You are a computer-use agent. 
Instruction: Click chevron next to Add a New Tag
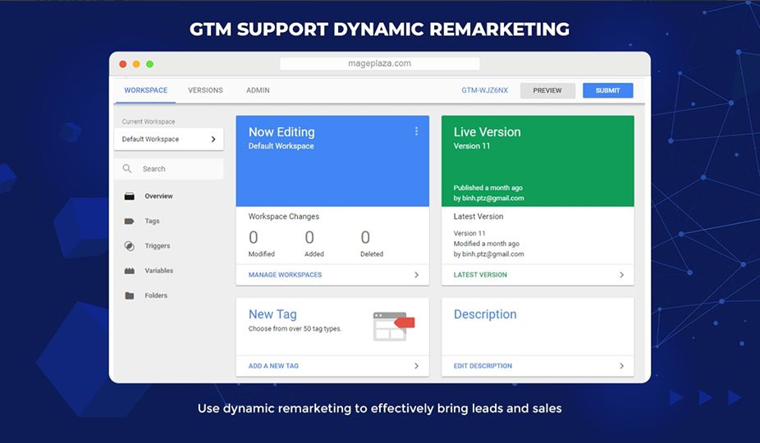[x=416, y=366]
